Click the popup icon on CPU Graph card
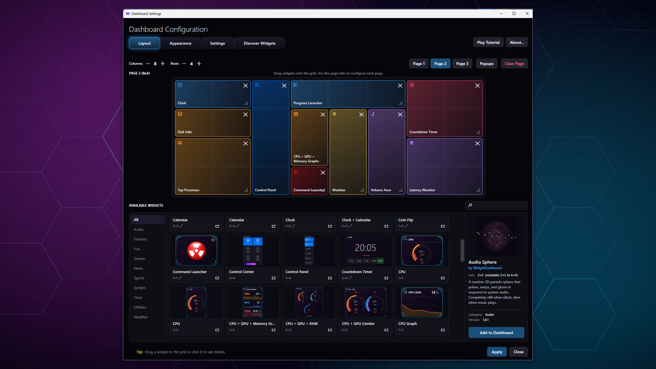This screenshot has height=369, width=656. click(442, 330)
